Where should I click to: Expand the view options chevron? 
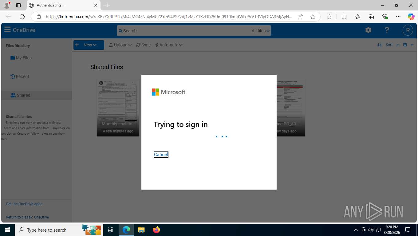[x=412, y=45]
